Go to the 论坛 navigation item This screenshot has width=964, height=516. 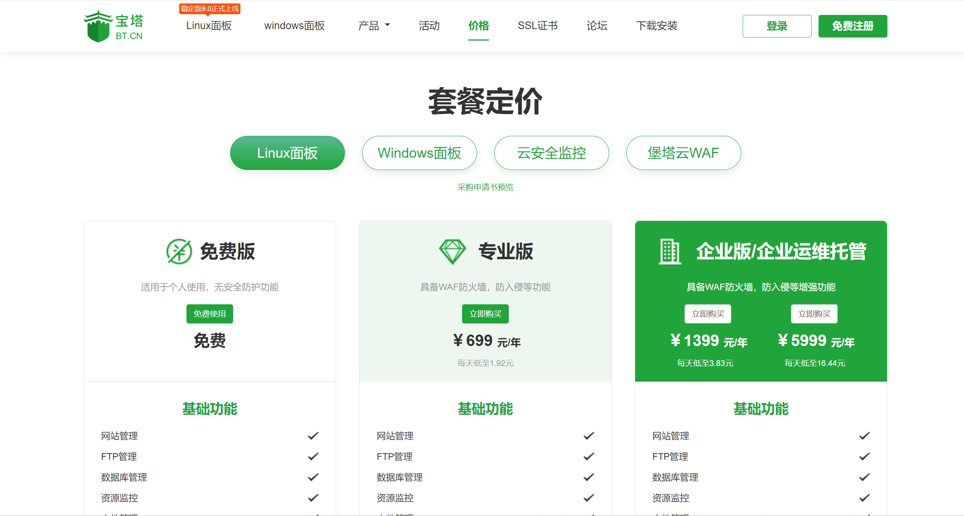[x=597, y=26]
